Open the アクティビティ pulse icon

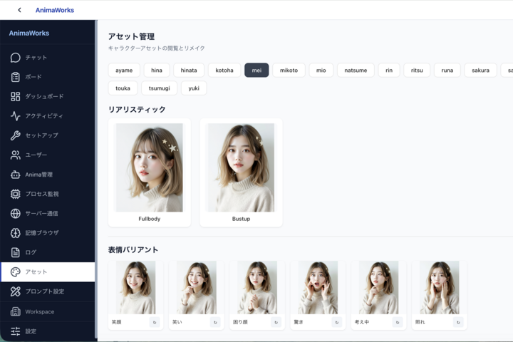click(16, 116)
